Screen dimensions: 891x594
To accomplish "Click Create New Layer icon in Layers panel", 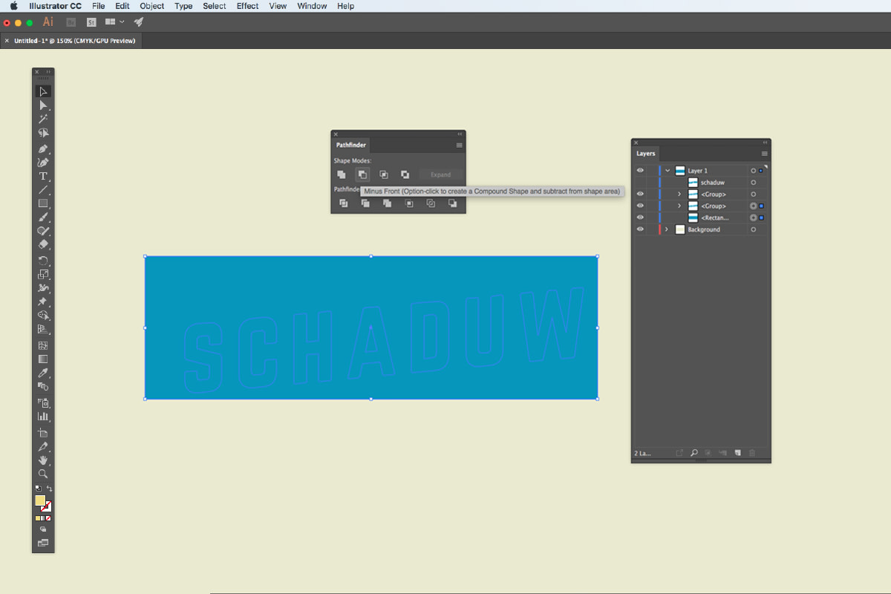I will [x=737, y=453].
